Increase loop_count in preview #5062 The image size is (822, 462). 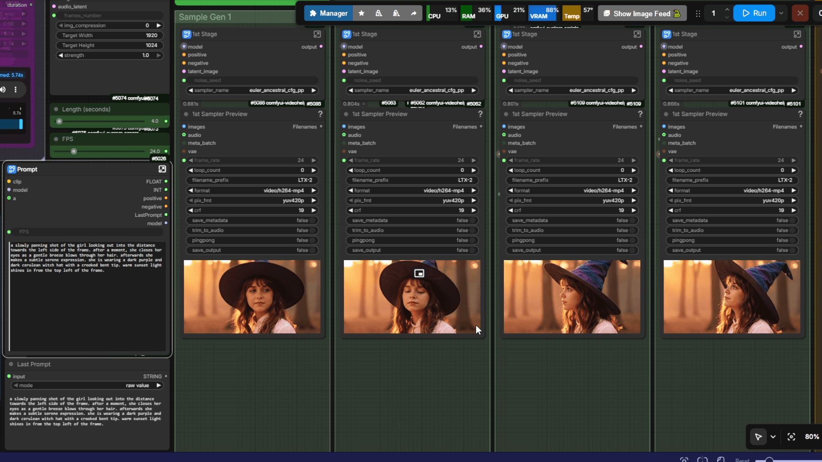(474, 170)
